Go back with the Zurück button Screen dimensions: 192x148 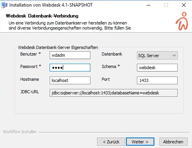111,142
